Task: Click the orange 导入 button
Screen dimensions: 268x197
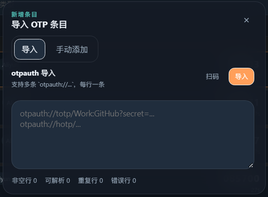Action: (241, 77)
